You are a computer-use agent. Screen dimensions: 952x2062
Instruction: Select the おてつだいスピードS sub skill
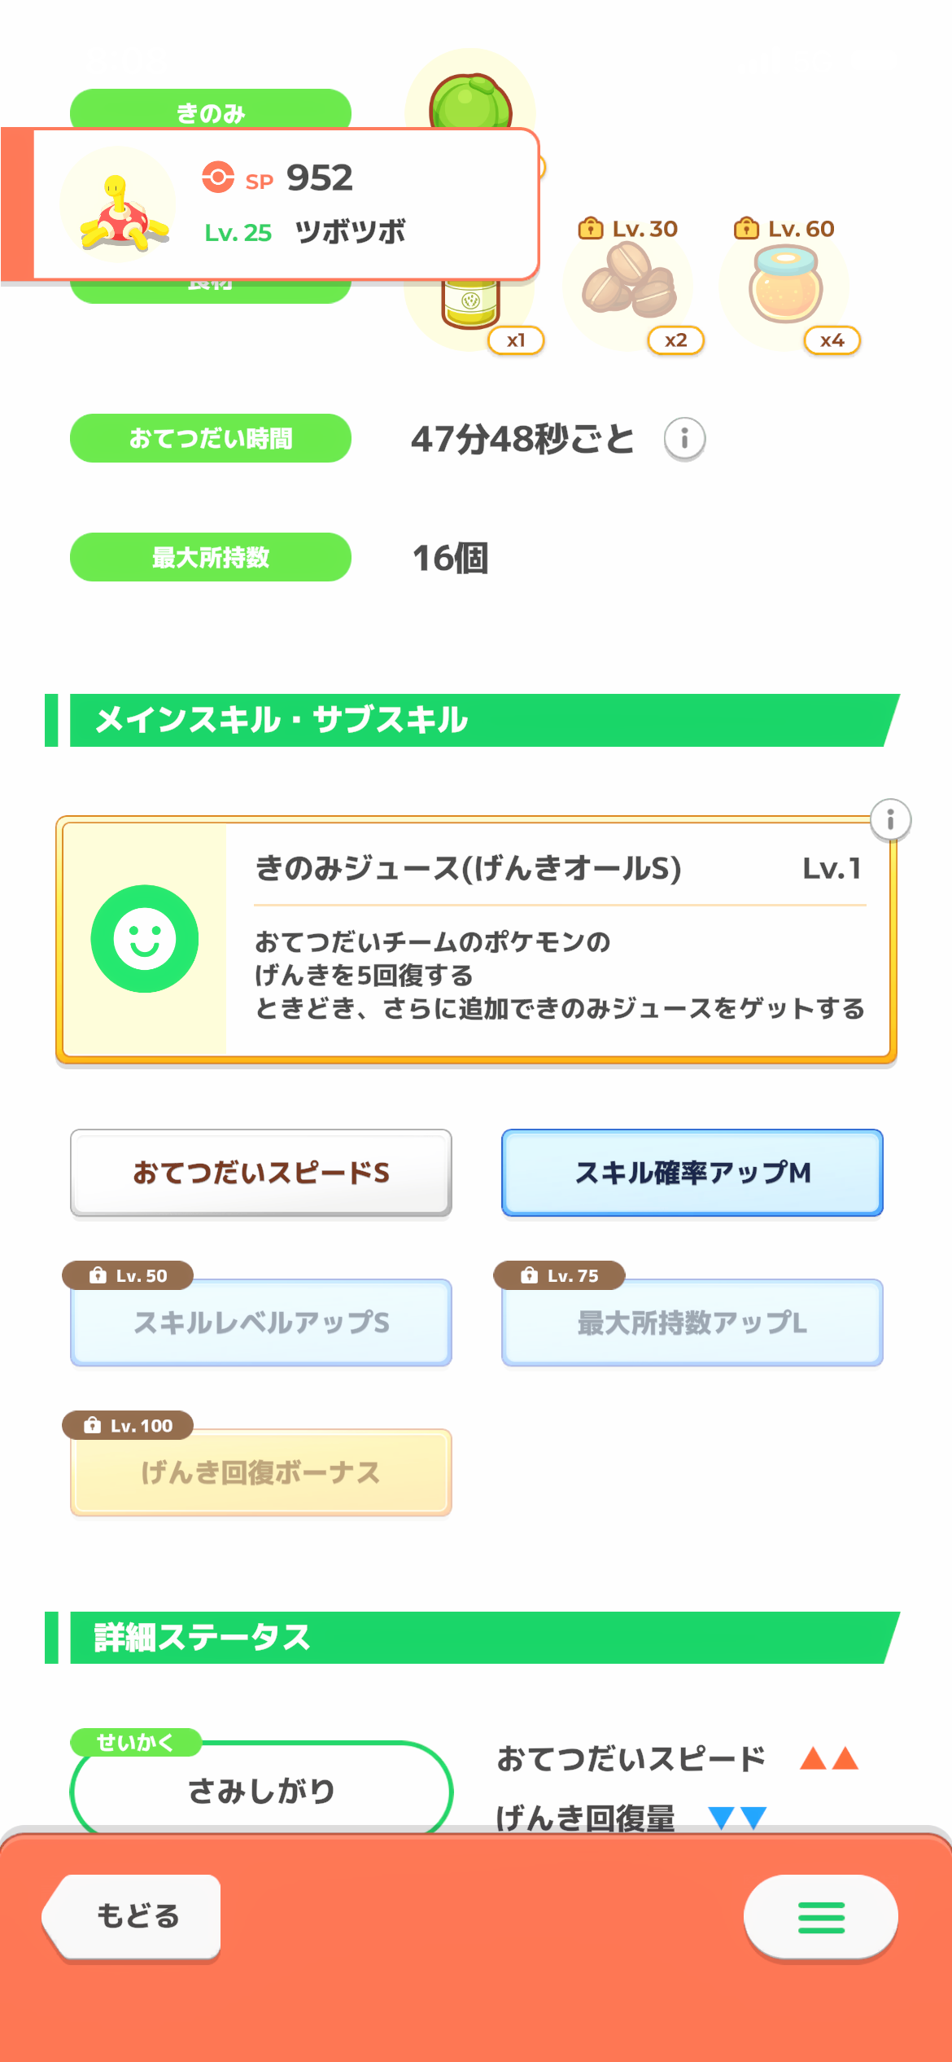261,1173
